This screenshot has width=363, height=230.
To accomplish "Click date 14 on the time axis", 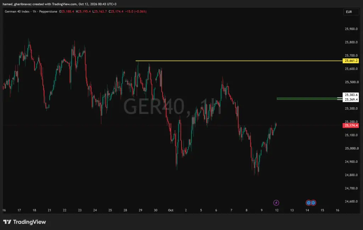I will click(x=307, y=210).
